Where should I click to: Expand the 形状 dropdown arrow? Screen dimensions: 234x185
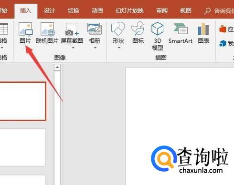tap(119, 48)
